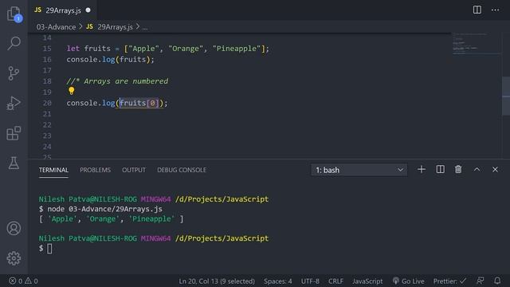The height and width of the screenshot is (287, 510).
Task: Split the editor to the right
Action: (x=477, y=10)
